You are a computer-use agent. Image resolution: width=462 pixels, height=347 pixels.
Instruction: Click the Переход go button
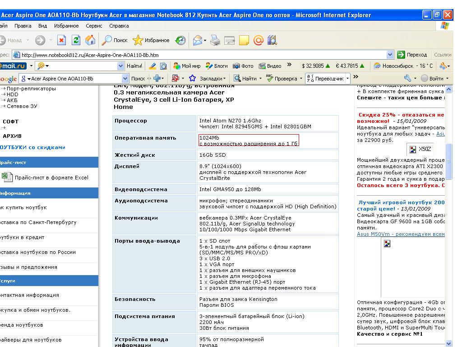click(412, 55)
